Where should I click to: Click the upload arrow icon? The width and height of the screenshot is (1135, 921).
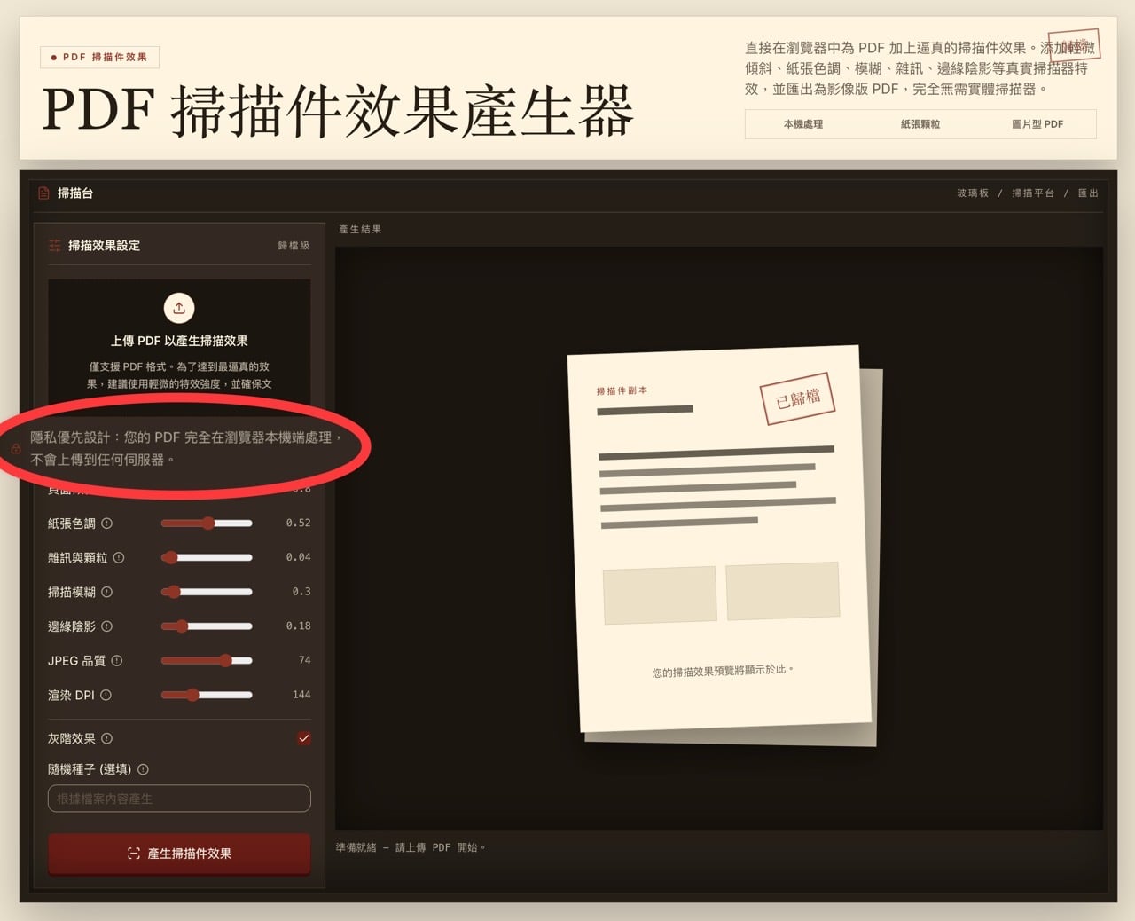[x=179, y=308]
